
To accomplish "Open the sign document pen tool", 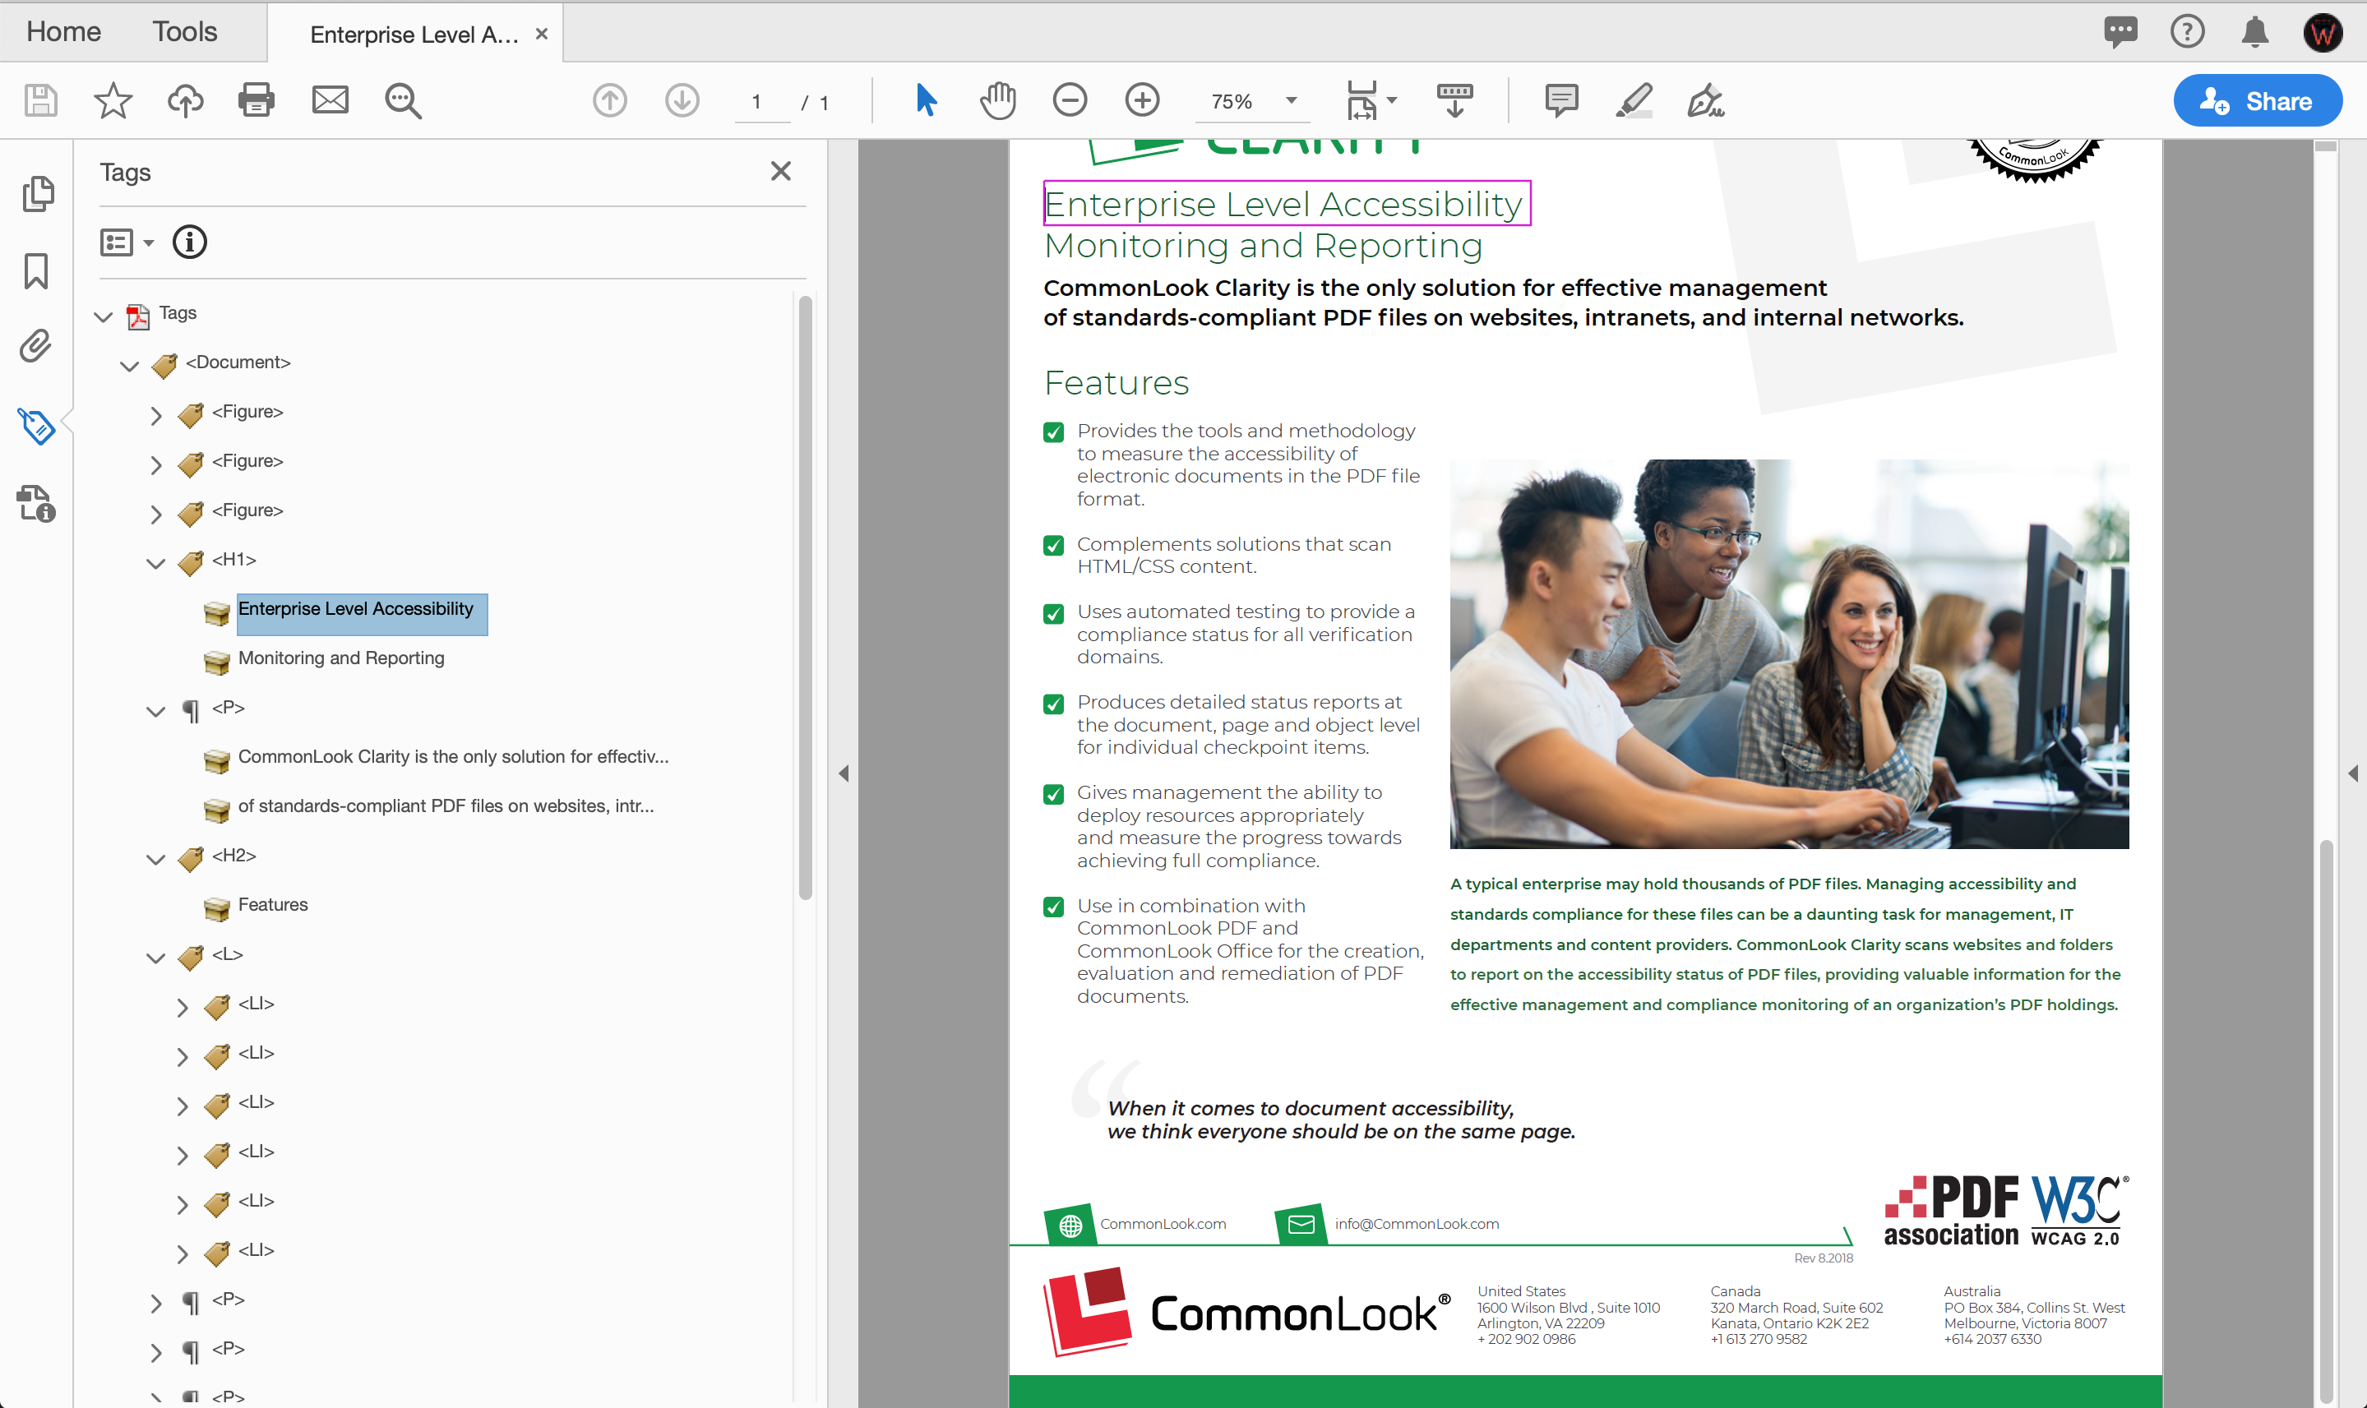I will [x=1705, y=99].
